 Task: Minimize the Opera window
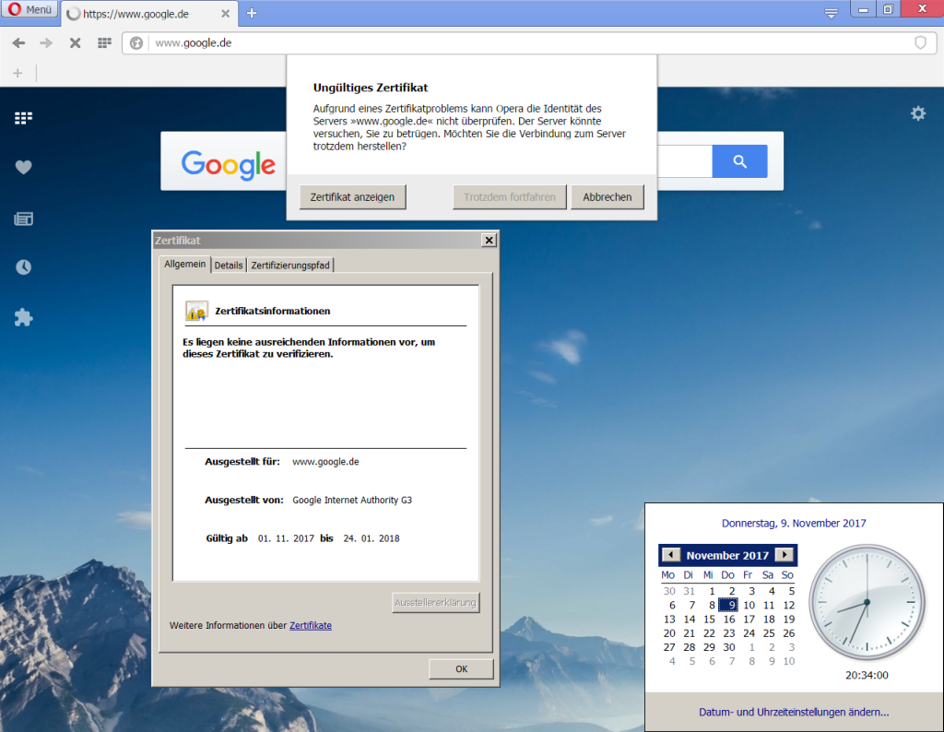[x=863, y=9]
